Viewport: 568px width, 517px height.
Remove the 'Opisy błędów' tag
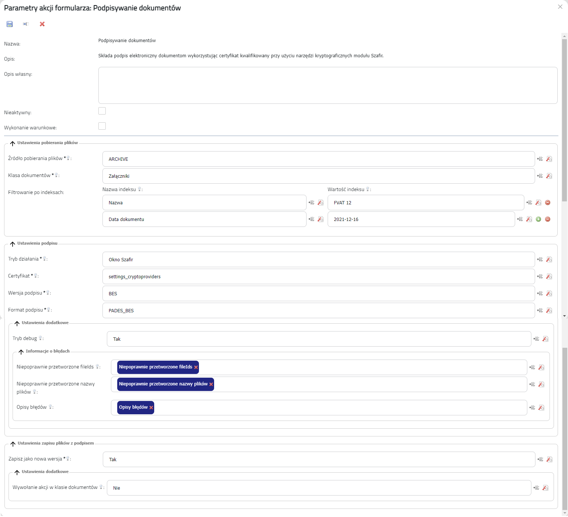click(151, 408)
